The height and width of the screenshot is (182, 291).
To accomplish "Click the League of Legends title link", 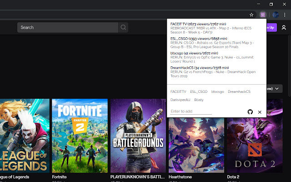I will click(x=15, y=177).
